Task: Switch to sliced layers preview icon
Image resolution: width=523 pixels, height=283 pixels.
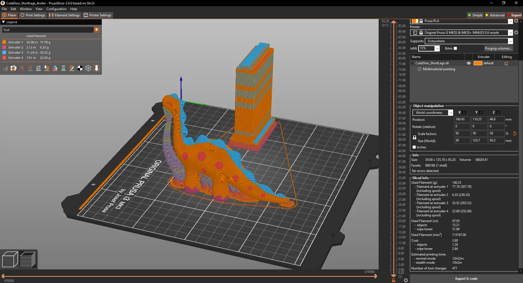Action: (28, 259)
